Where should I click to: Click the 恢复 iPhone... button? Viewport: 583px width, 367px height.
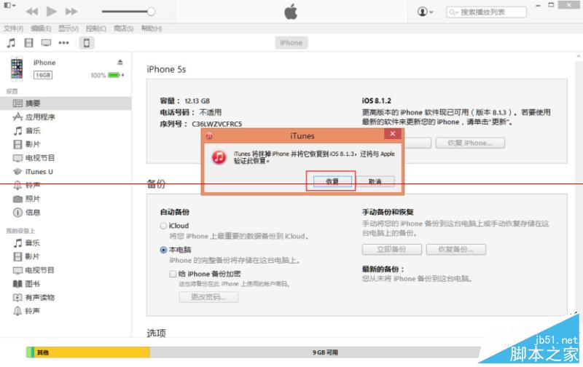tap(470, 143)
